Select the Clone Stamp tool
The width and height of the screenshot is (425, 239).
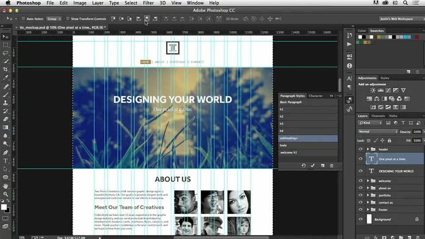click(x=5, y=103)
